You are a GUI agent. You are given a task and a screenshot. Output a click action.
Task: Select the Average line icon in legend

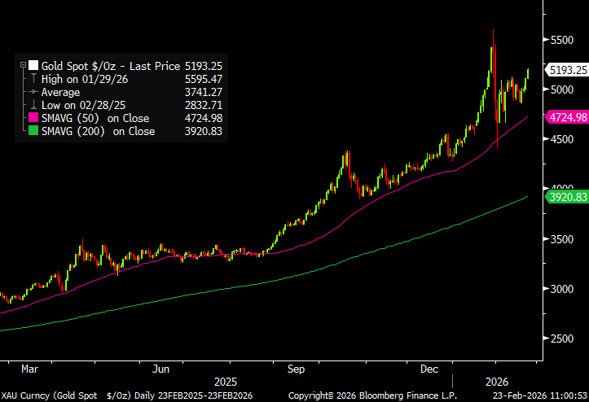(x=33, y=92)
